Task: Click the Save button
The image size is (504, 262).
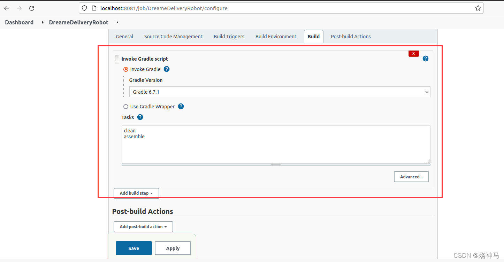Action: point(134,248)
